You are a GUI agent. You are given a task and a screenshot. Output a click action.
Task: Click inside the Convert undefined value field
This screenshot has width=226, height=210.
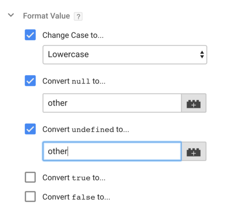point(112,151)
